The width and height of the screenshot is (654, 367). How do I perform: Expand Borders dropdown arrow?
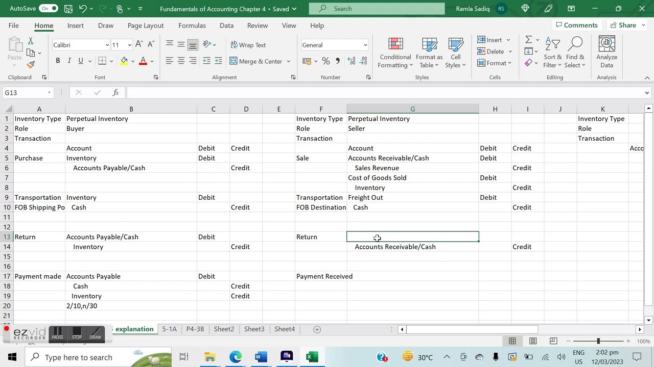111,61
